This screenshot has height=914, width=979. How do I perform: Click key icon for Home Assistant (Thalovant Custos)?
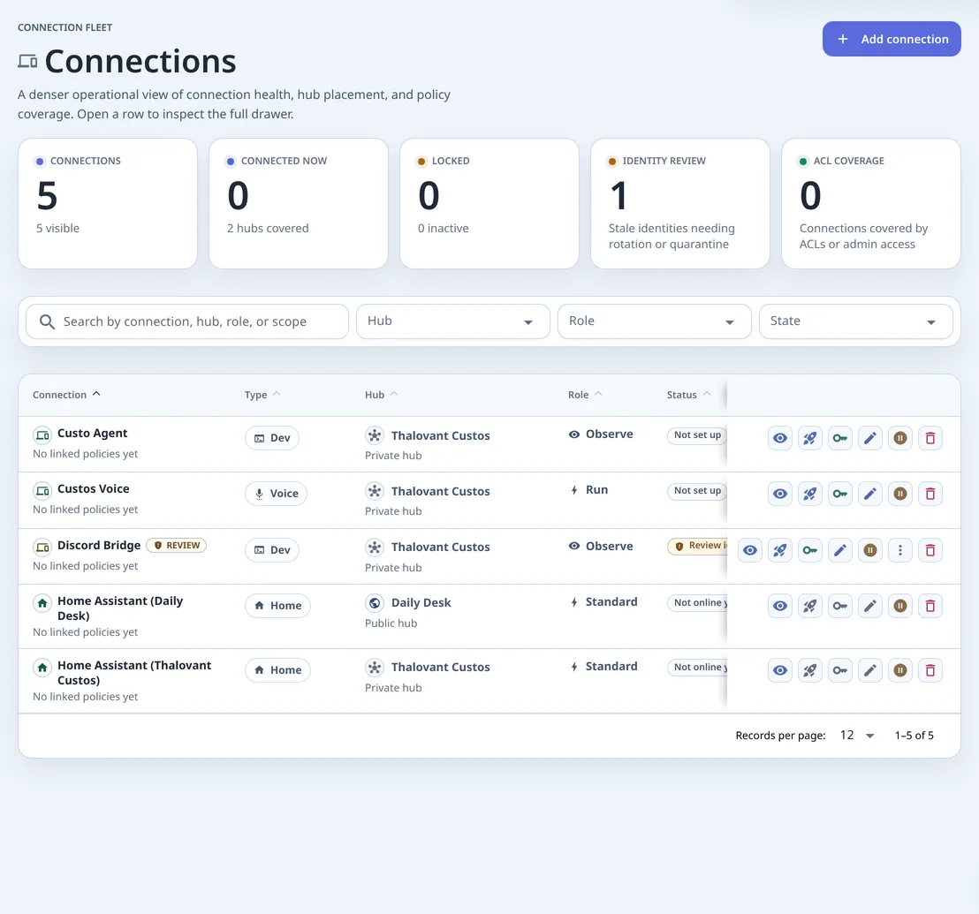839,670
